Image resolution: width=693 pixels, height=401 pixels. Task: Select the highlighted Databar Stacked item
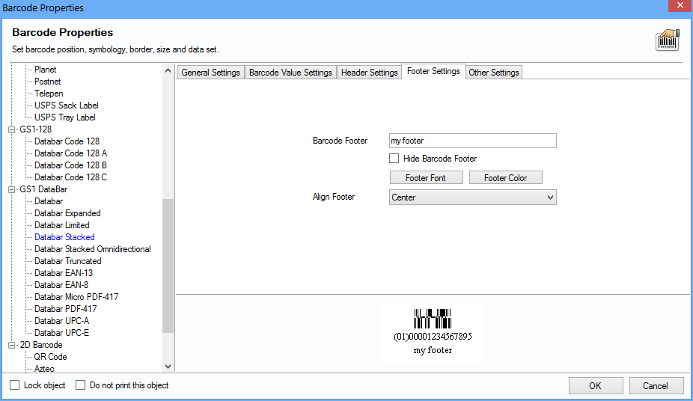(x=64, y=236)
